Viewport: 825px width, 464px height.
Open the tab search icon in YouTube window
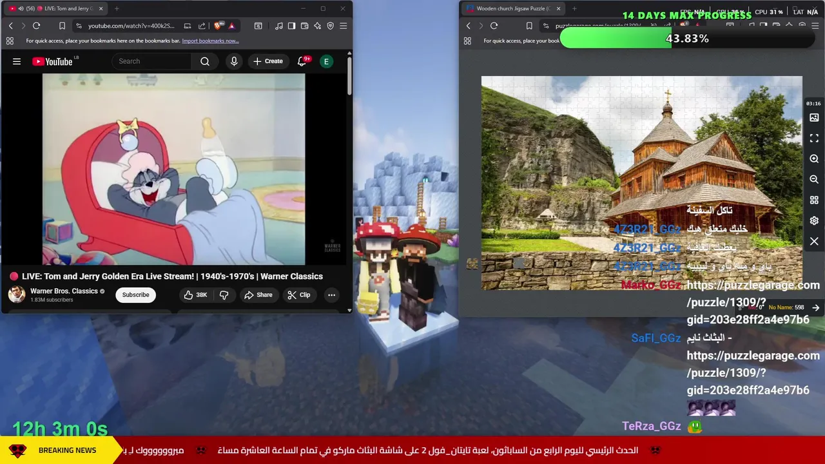pyautogui.click(x=258, y=26)
